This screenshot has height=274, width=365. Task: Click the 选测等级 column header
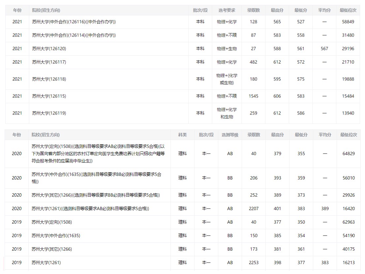tap(230, 135)
